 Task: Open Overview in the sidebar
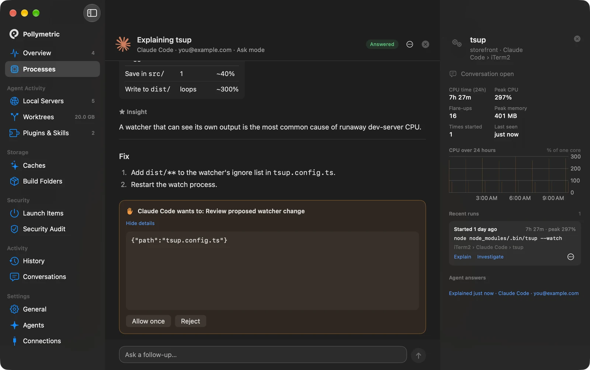tap(52, 53)
